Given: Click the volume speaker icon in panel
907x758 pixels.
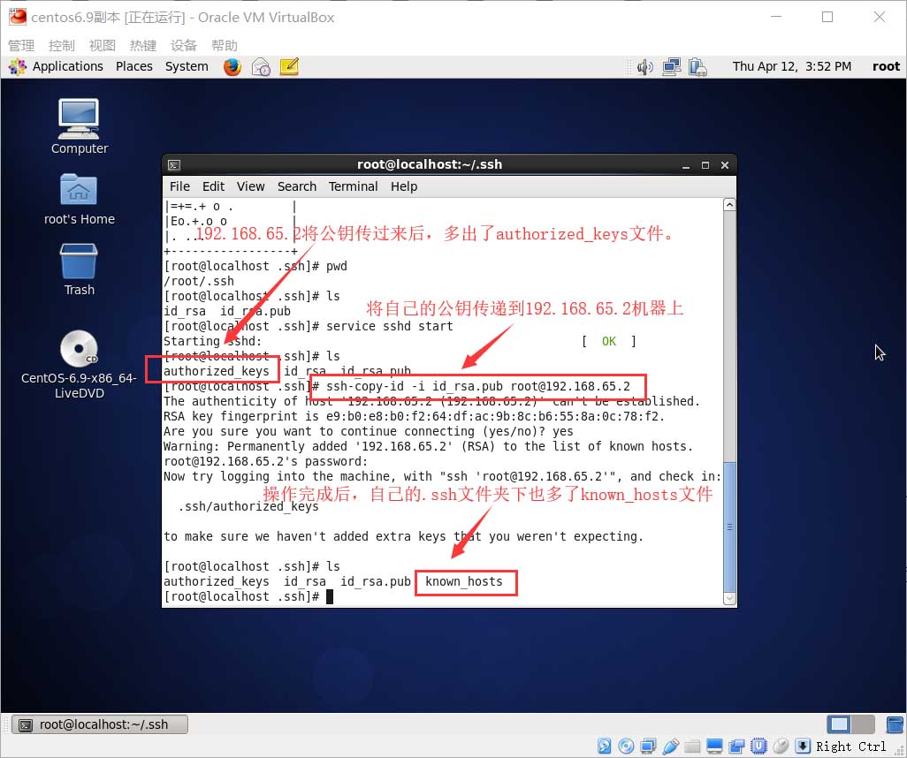Looking at the screenshot, I should [x=645, y=66].
